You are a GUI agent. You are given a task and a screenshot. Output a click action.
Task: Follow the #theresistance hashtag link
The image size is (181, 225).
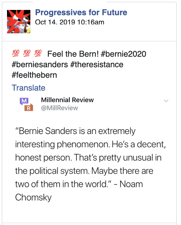97,64
